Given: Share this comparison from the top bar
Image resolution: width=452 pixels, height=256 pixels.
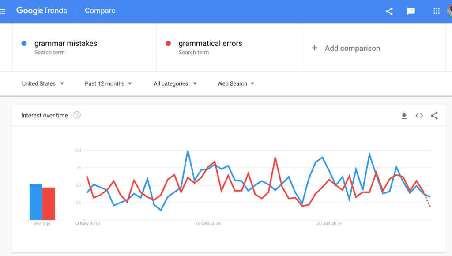Looking at the screenshot, I should pyautogui.click(x=389, y=11).
